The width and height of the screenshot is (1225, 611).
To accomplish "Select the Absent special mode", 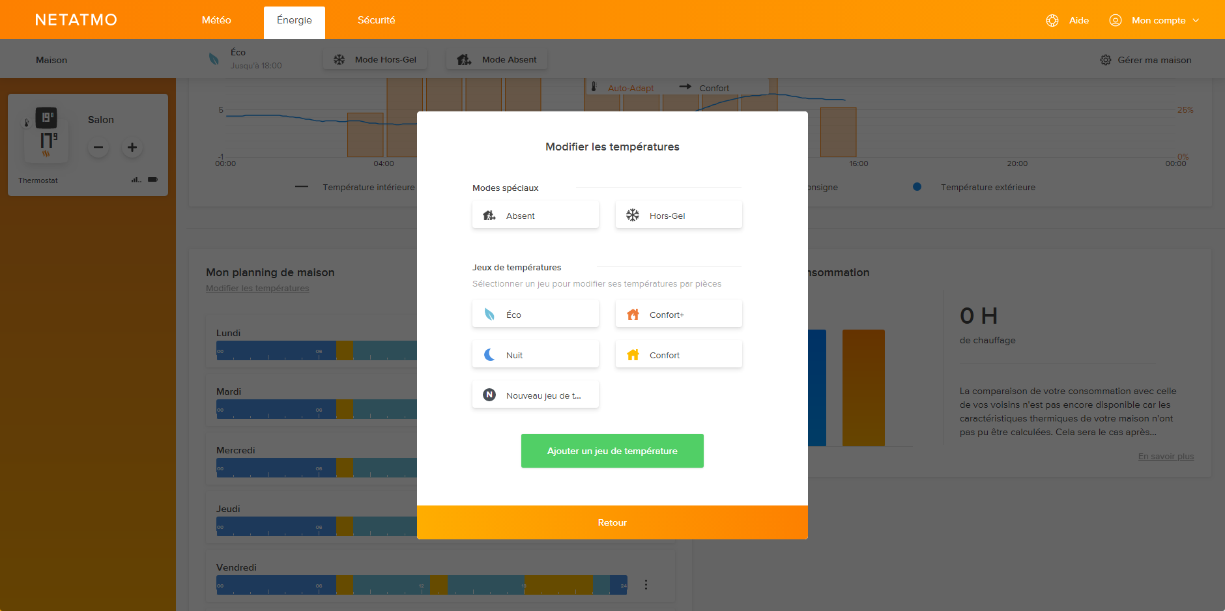I will click(x=535, y=216).
